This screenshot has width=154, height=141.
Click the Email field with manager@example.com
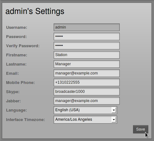pyautogui.click(x=87, y=73)
